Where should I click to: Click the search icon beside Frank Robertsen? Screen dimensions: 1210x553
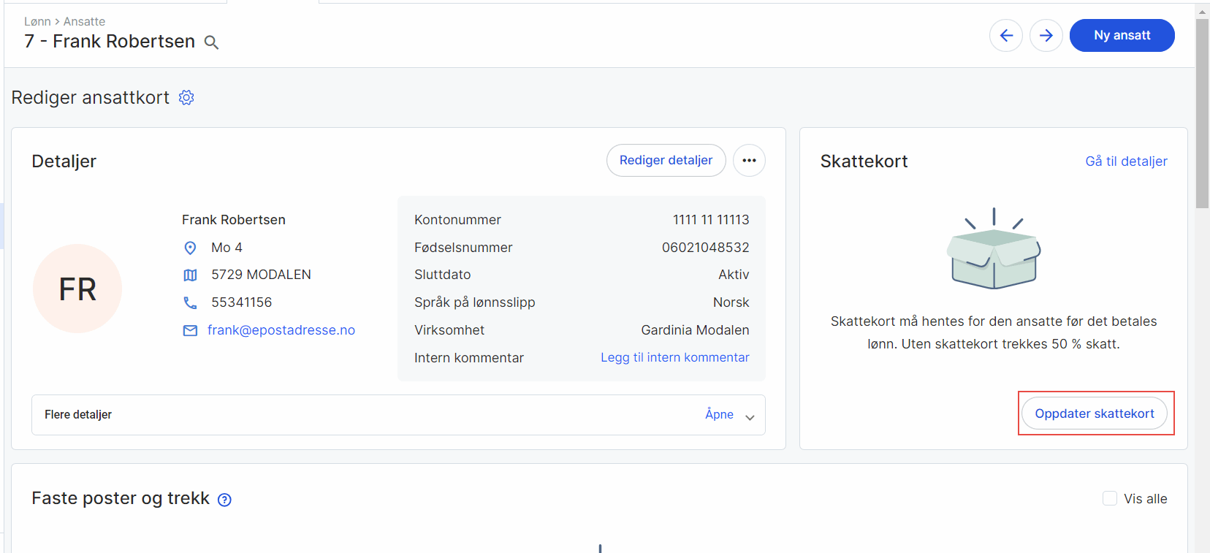click(211, 42)
